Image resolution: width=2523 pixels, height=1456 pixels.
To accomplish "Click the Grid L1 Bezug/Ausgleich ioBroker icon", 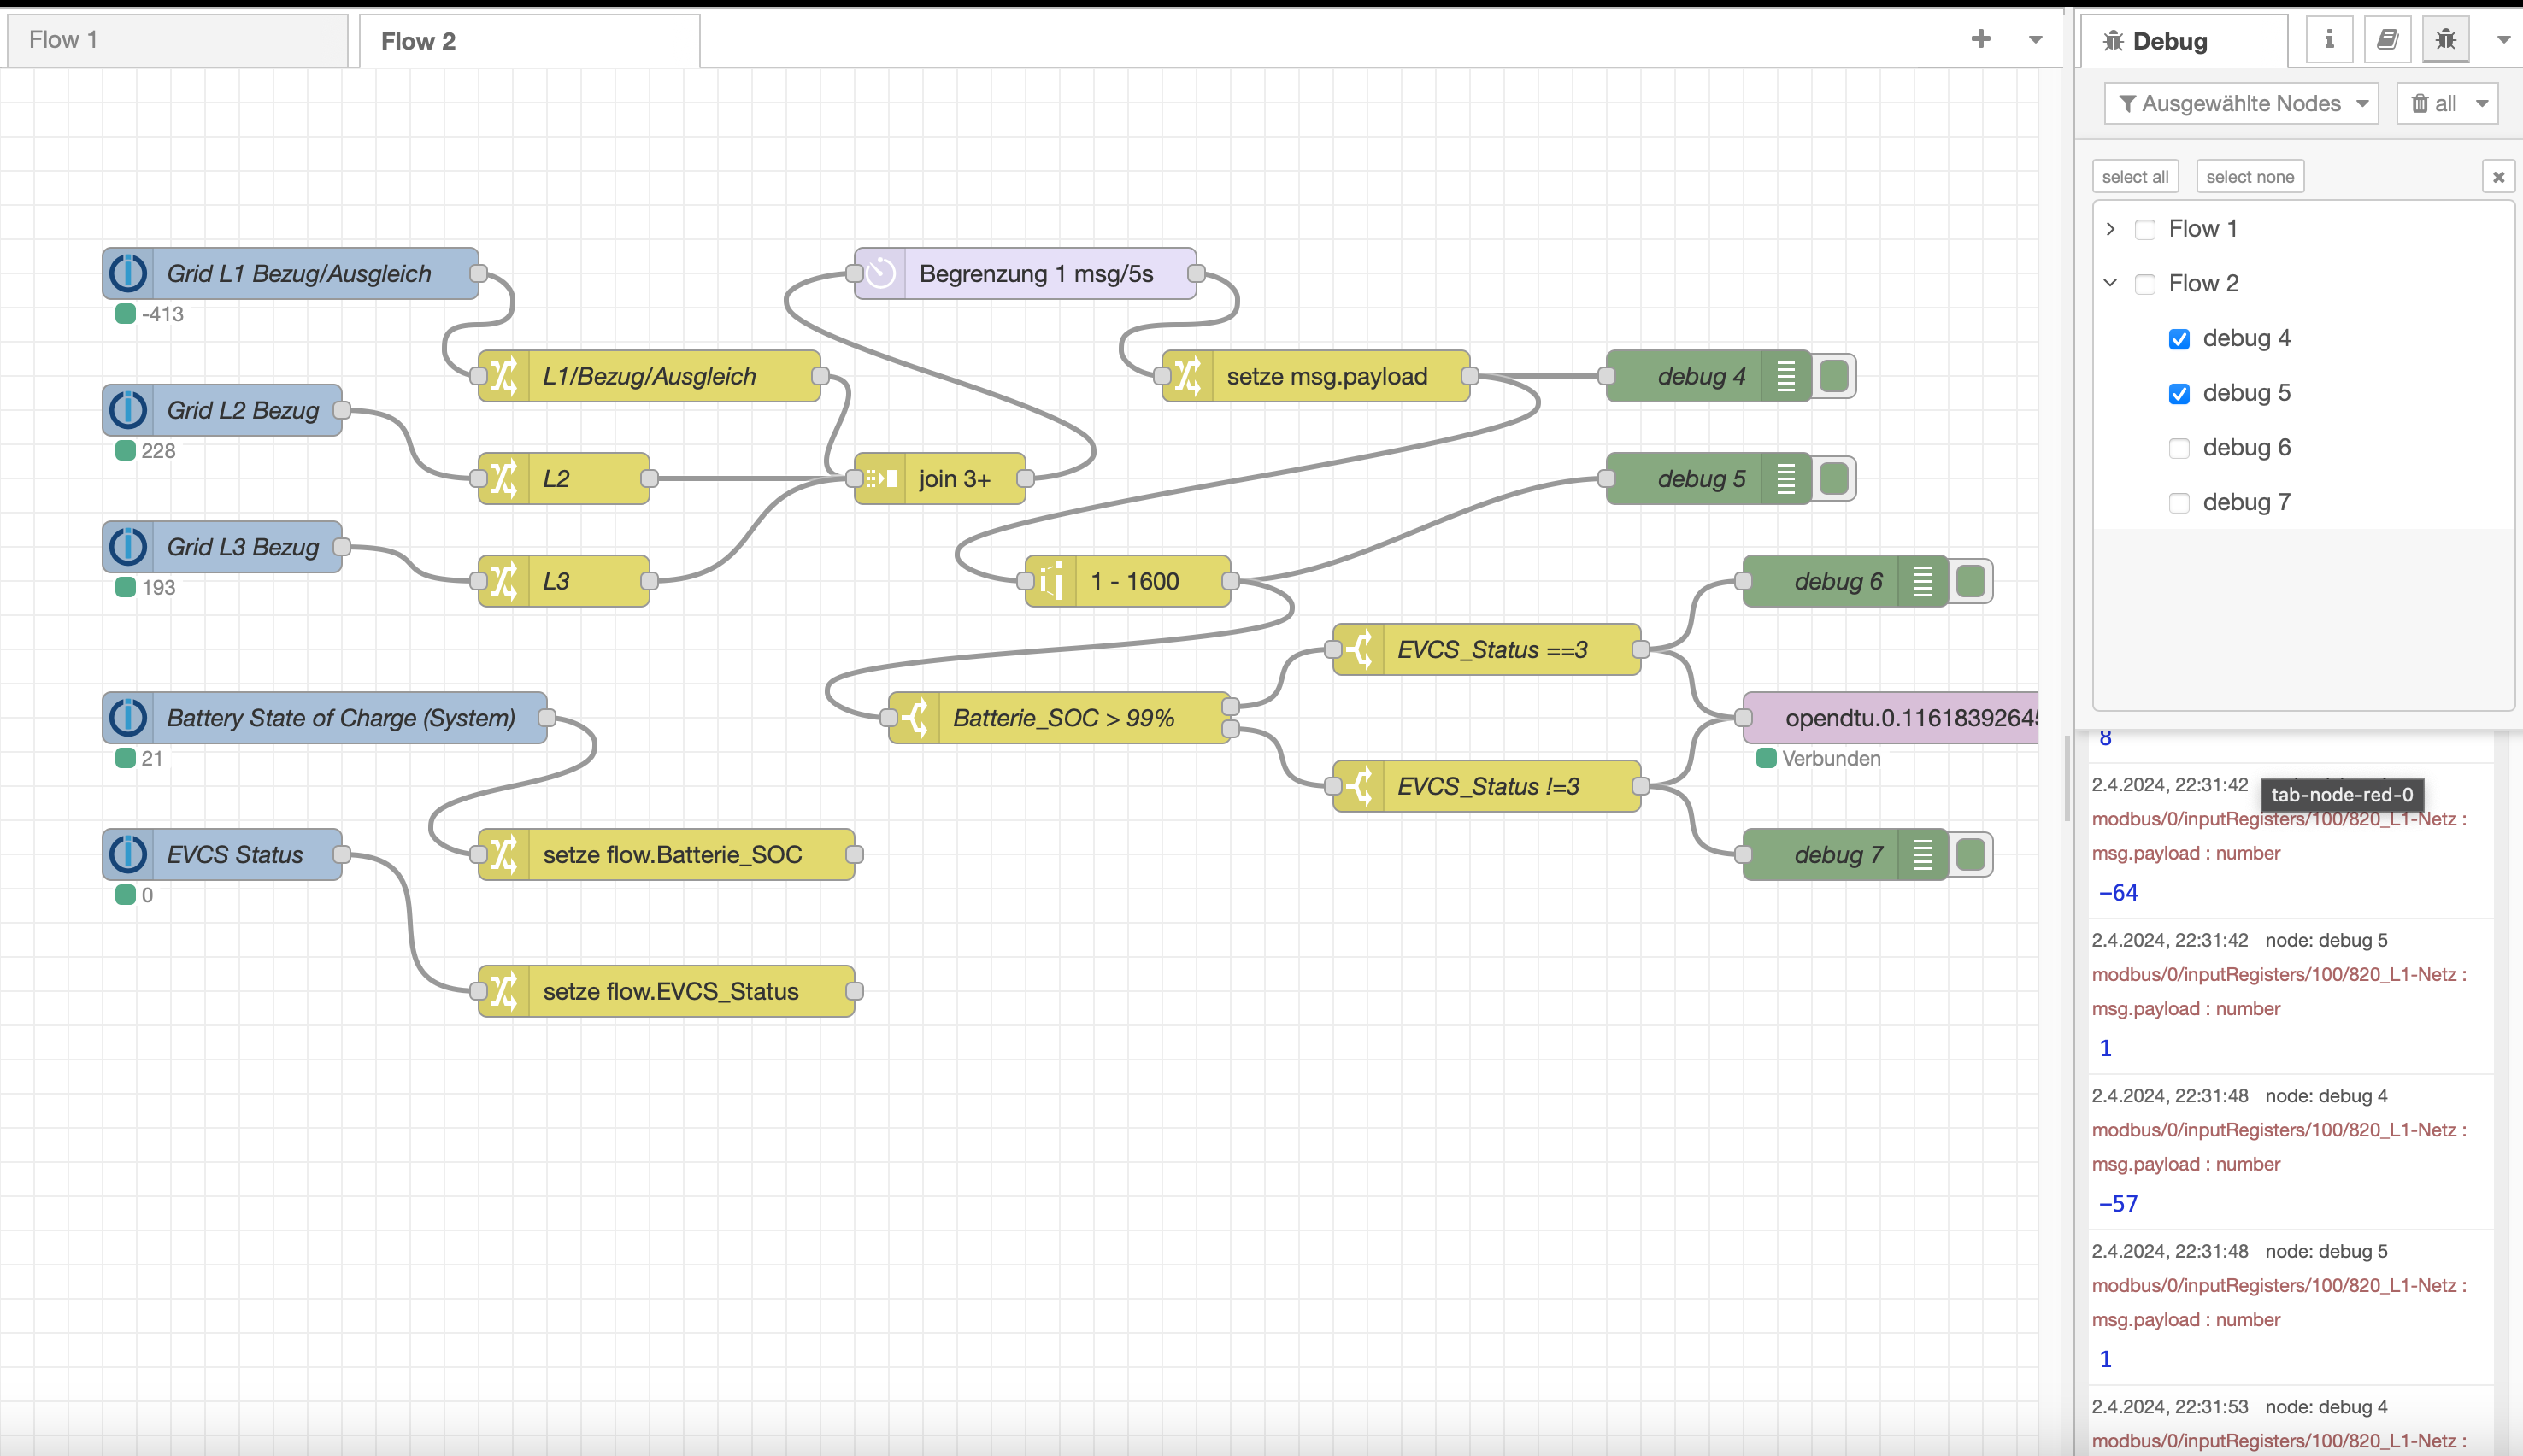I will coord(128,274).
